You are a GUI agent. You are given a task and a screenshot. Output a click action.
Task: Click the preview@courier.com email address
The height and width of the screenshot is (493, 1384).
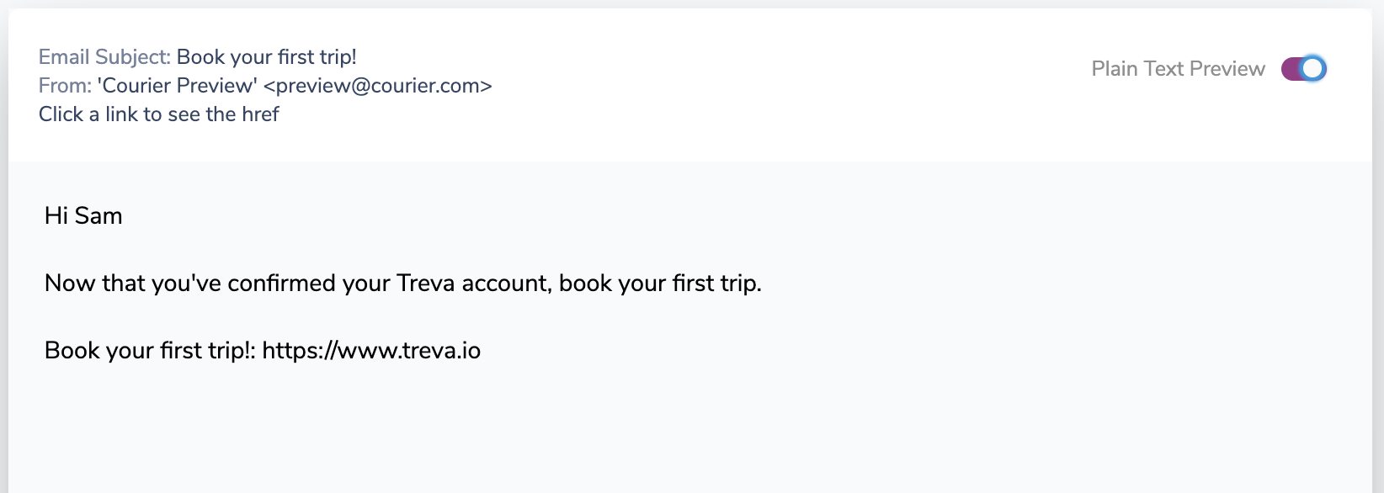point(377,86)
